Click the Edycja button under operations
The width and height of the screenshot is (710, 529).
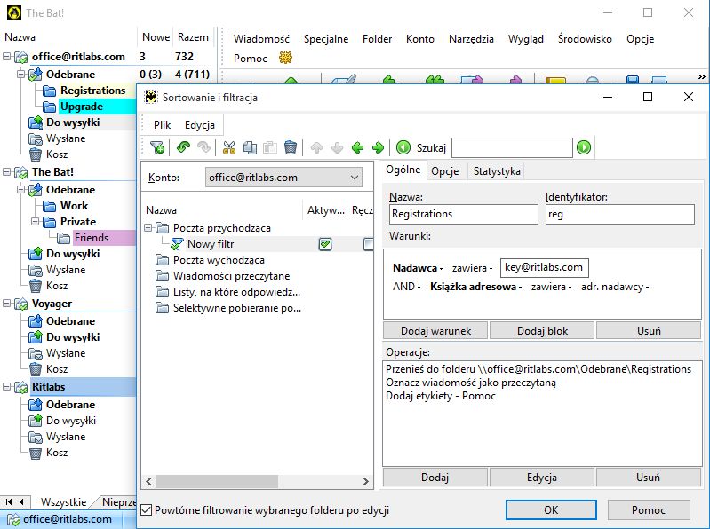(x=542, y=478)
